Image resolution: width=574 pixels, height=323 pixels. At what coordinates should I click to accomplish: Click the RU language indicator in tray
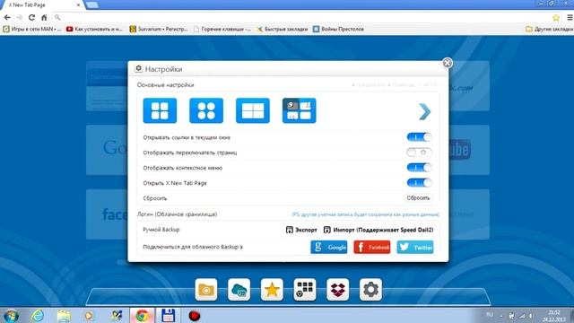click(490, 315)
